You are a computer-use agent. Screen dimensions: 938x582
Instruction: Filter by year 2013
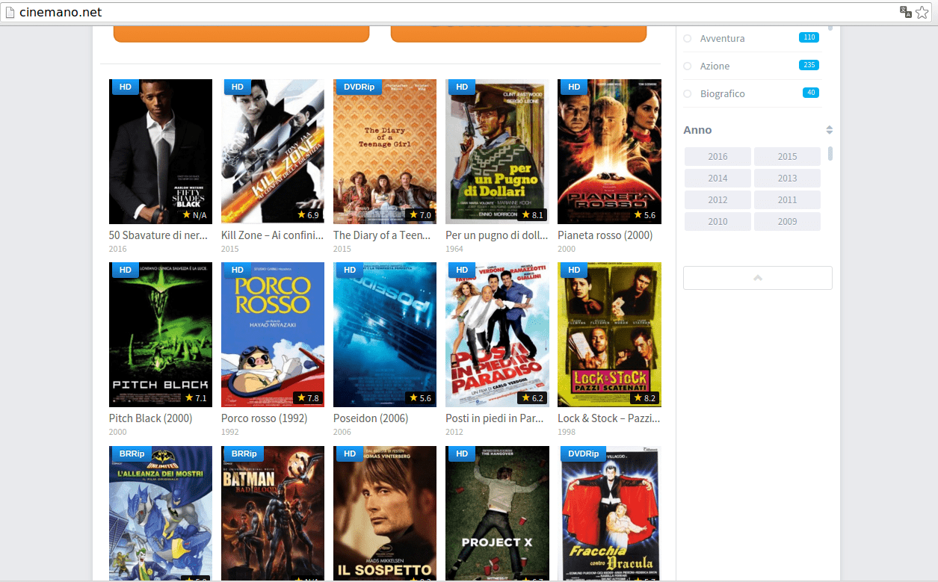[x=787, y=179]
